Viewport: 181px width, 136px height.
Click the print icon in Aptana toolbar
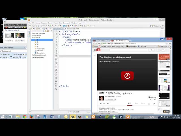(x=38, y=26)
